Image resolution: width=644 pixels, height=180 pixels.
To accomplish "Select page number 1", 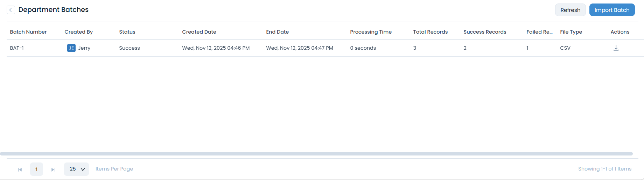I will click(x=36, y=169).
